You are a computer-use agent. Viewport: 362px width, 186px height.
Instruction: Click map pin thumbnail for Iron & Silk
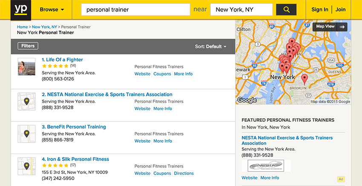[x=27, y=166]
